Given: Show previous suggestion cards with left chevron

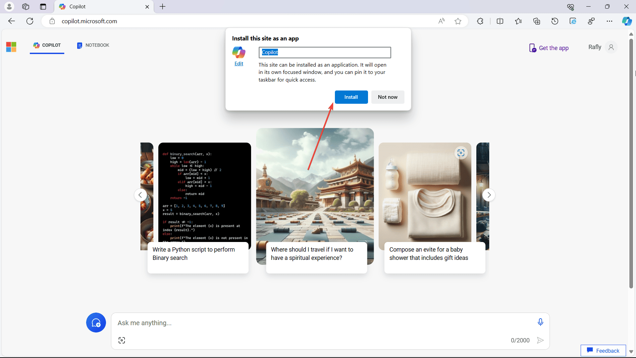Looking at the screenshot, I should (x=140, y=195).
